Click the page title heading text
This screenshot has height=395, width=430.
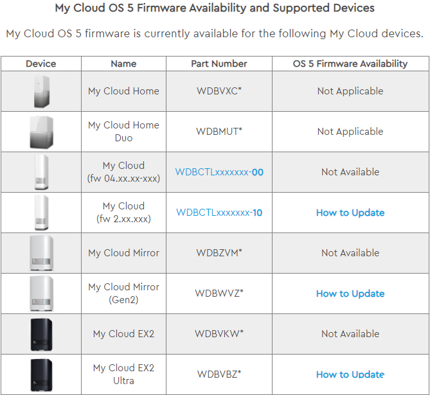pyautogui.click(x=215, y=8)
